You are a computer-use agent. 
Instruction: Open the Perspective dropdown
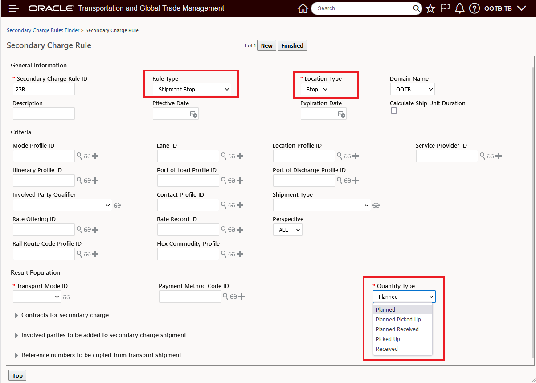(x=288, y=230)
